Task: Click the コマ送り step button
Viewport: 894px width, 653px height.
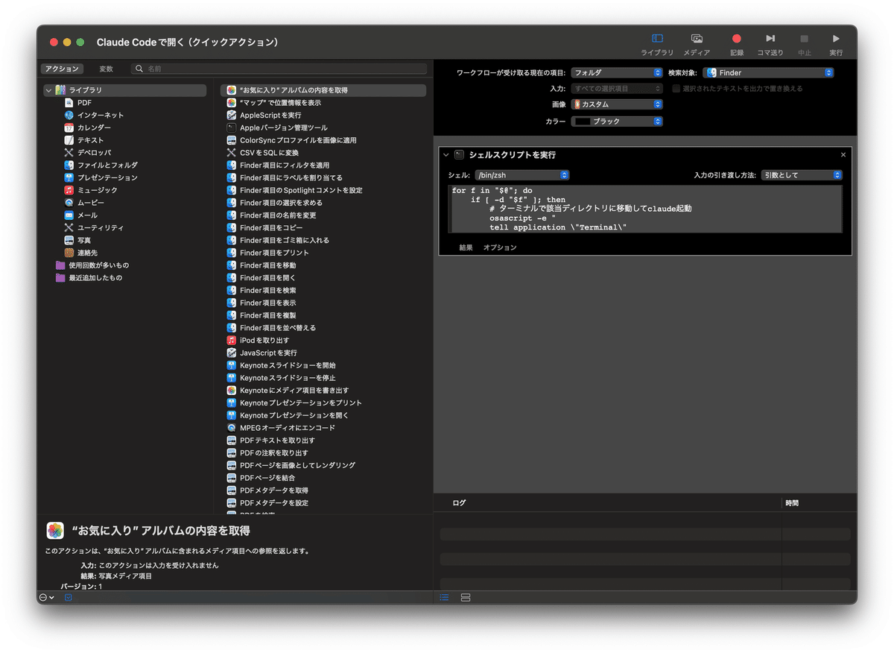Action: point(770,44)
